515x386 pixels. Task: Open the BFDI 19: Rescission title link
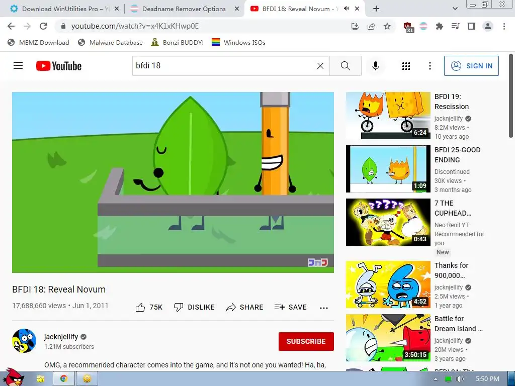pyautogui.click(x=451, y=102)
